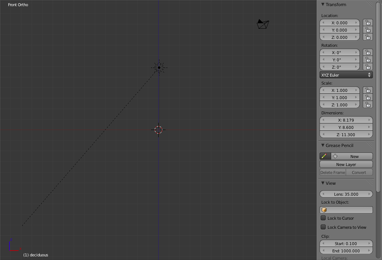Toggle lock on Rotation Y
This screenshot has width=382, height=260.
(x=368, y=60)
